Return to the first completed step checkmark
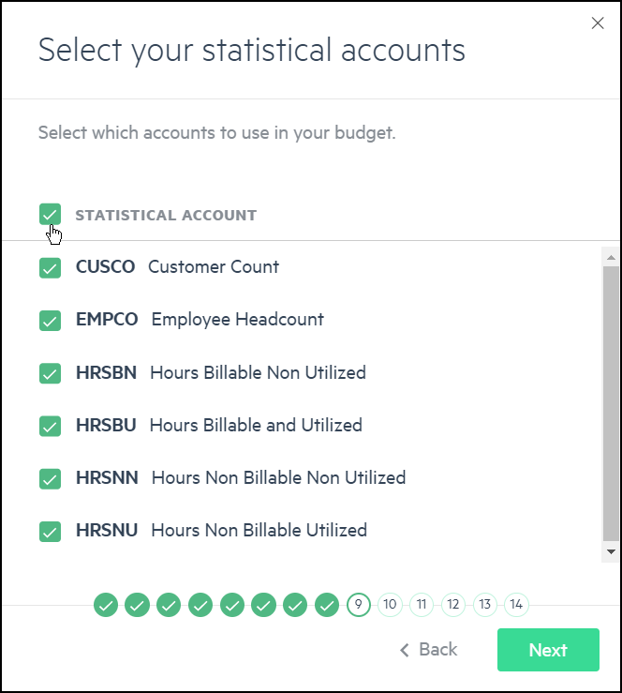The height and width of the screenshot is (693, 622). [x=106, y=604]
